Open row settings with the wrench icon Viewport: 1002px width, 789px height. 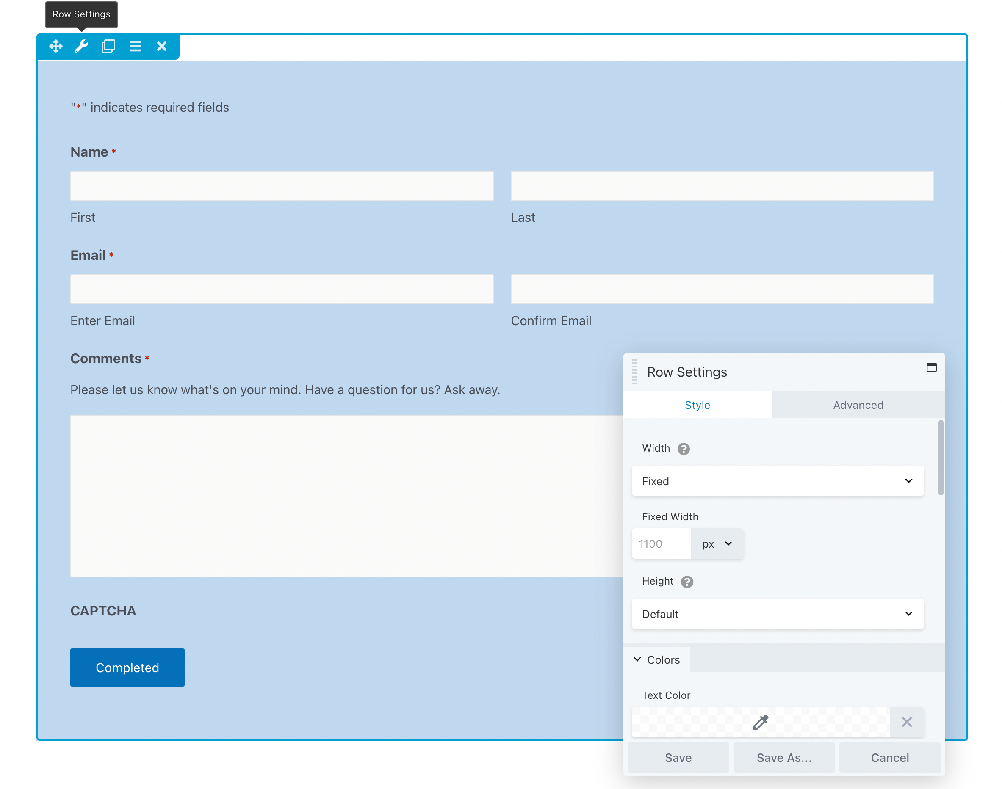click(x=82, y=46)
